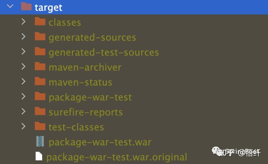
Task: Click the classes folder icon
Action: pos(40,22)
